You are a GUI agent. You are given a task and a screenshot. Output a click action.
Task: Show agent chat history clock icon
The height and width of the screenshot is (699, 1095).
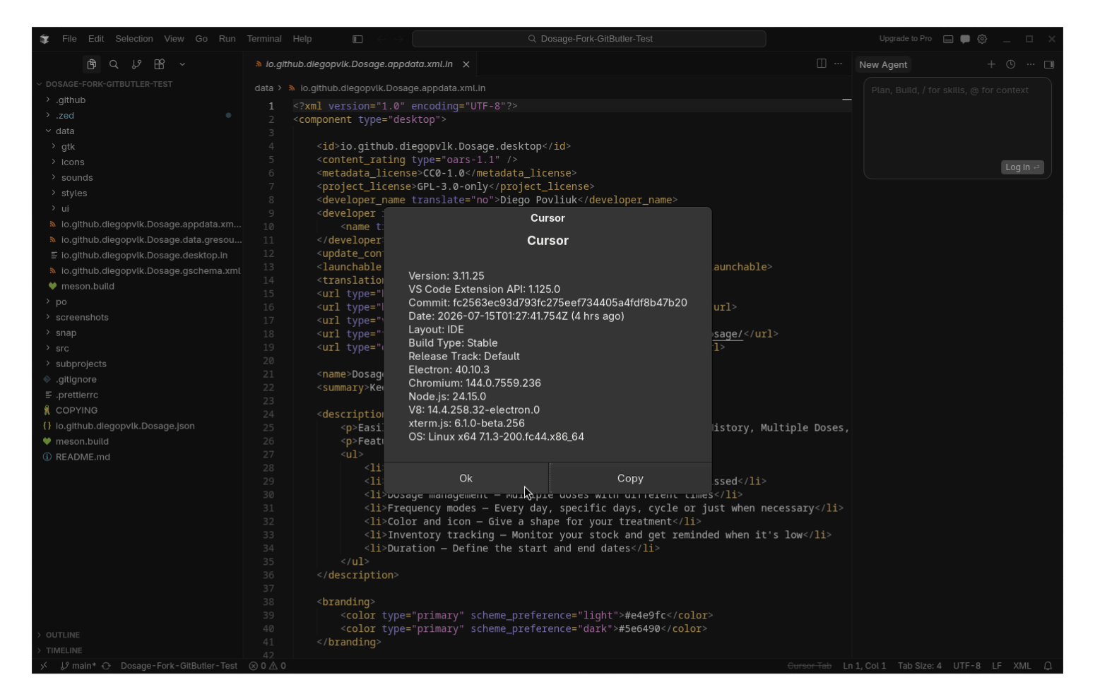pyautogui.click(x=1011, y=64)
